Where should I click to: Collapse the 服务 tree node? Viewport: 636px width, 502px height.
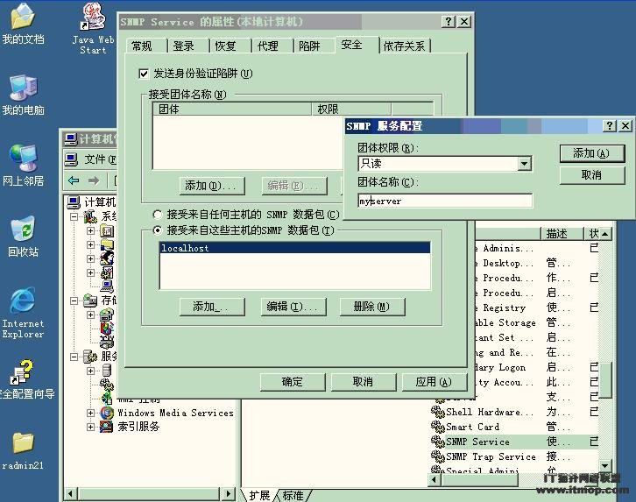[74, 357]
